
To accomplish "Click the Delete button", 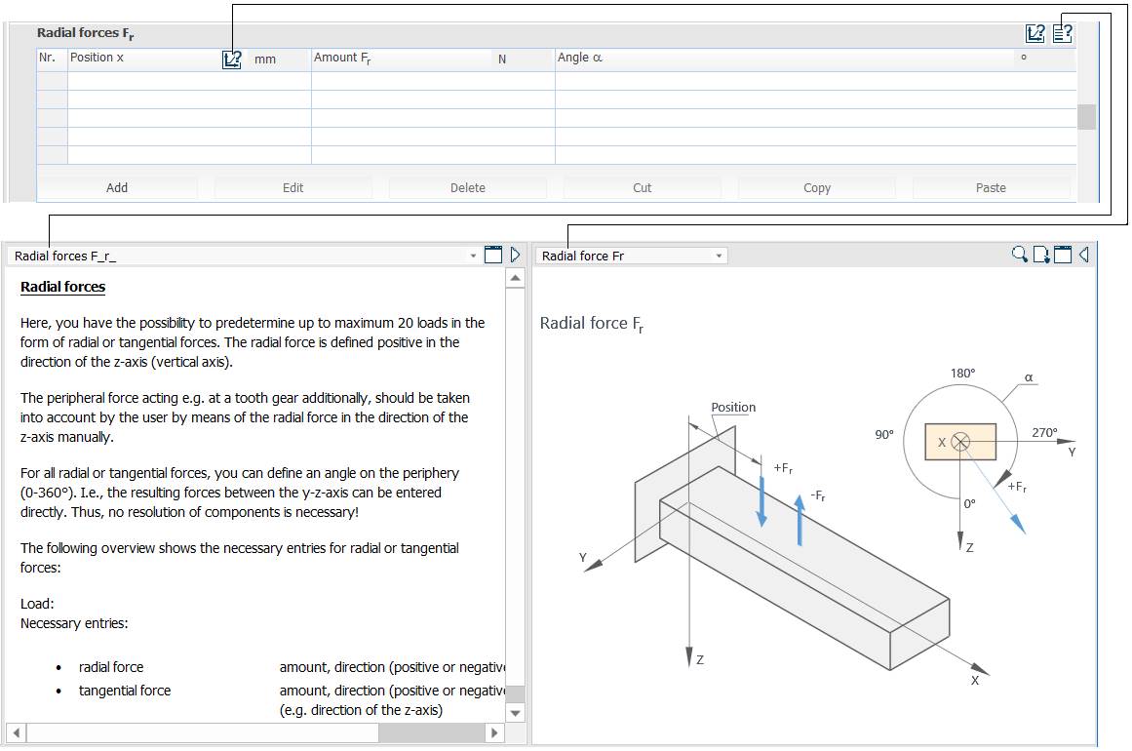I will click(x=468, y=187).
